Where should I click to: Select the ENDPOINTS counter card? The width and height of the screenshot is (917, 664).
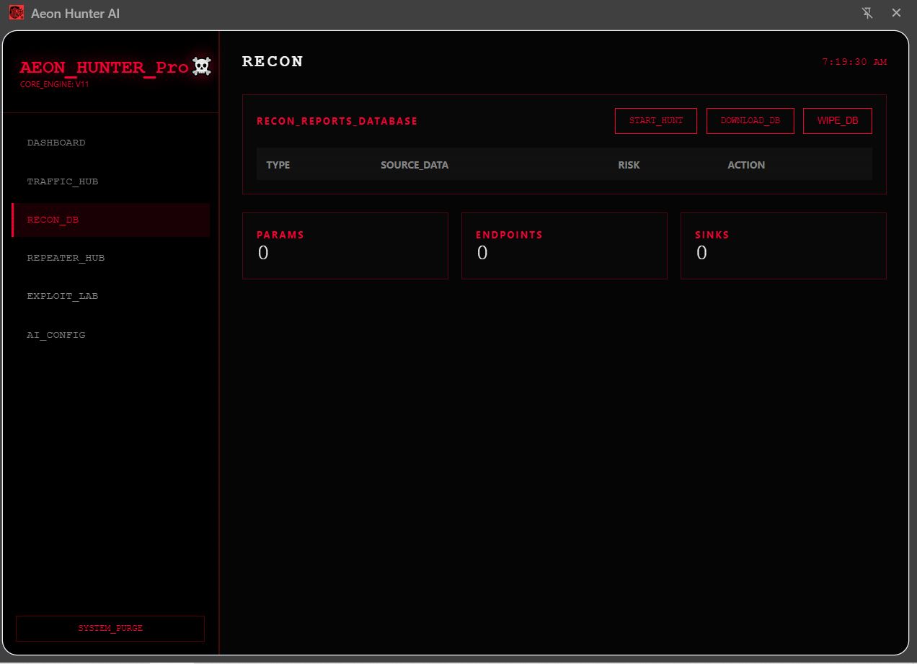click(x=564, y=246)
